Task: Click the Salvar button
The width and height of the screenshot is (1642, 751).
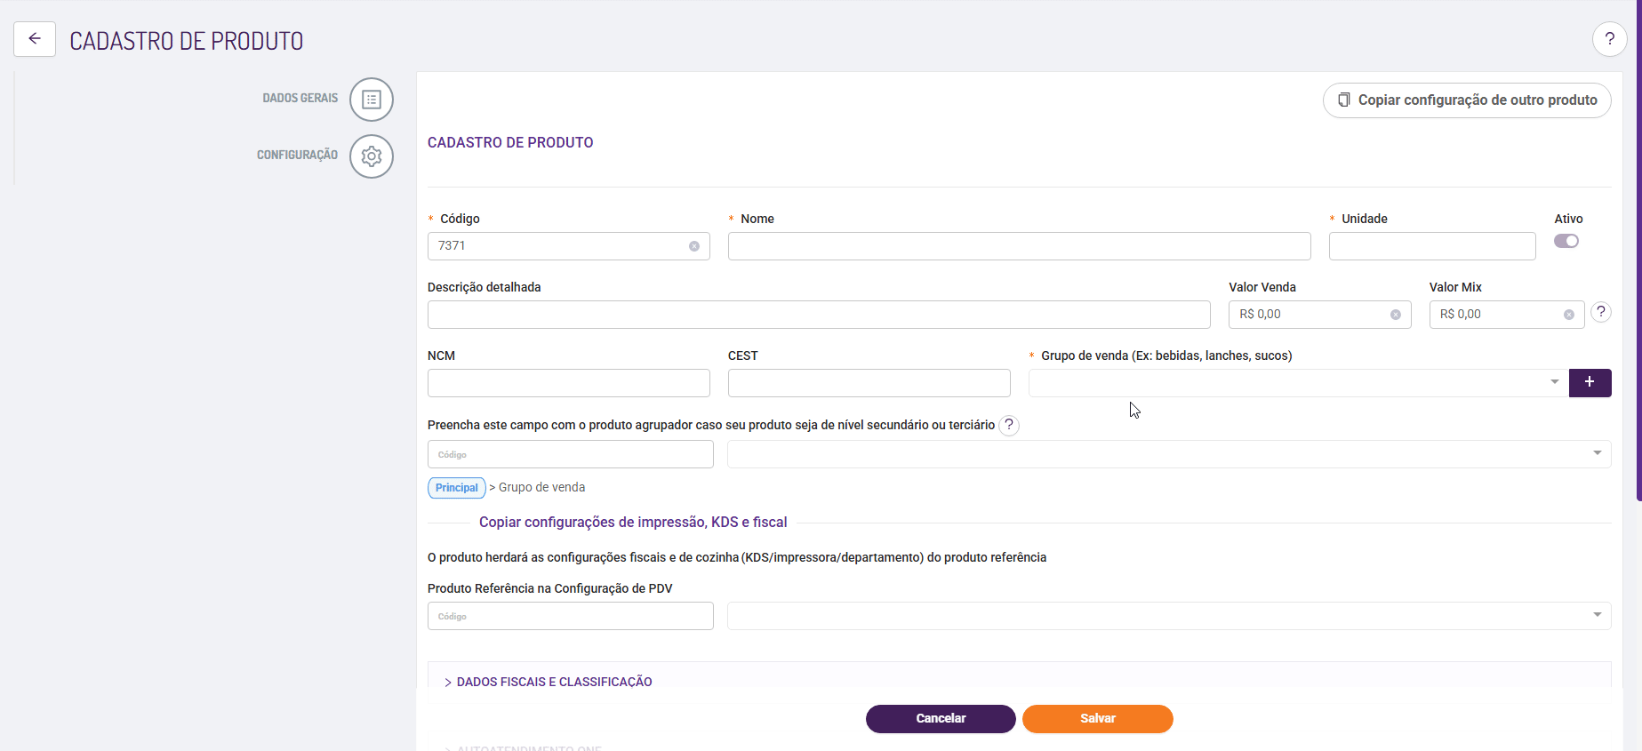Action: pyautogui.click(x=1097, y=719)
